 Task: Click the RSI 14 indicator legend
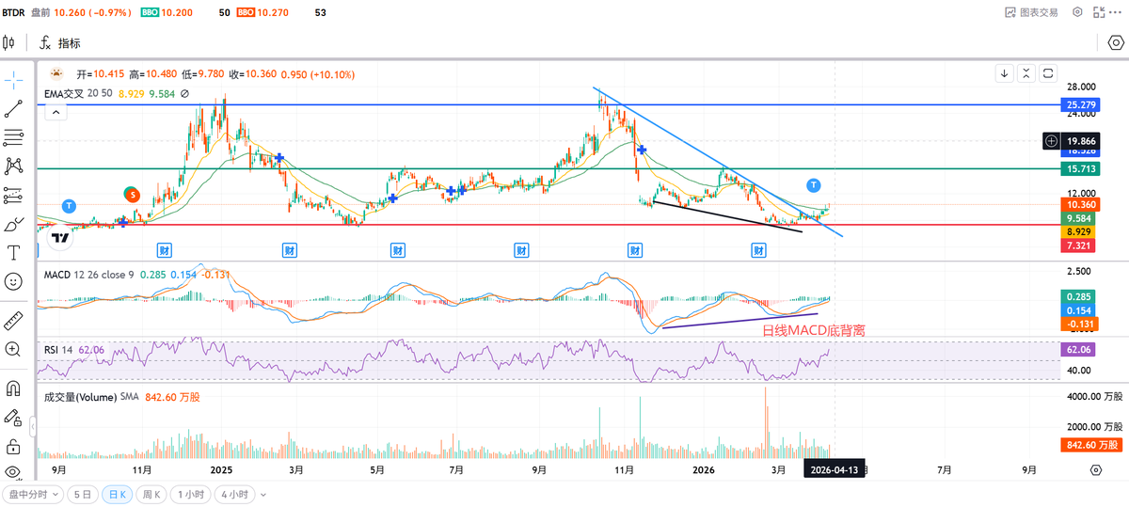click(x=59, y=349)
